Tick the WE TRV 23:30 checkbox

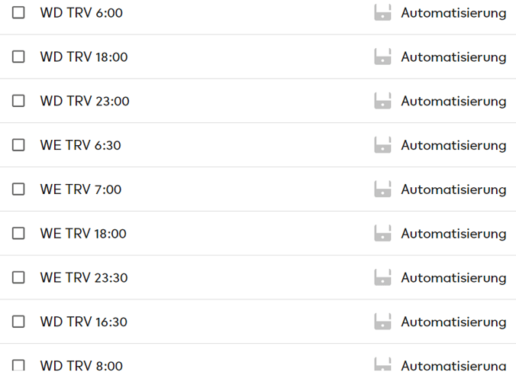pos(18,277)
